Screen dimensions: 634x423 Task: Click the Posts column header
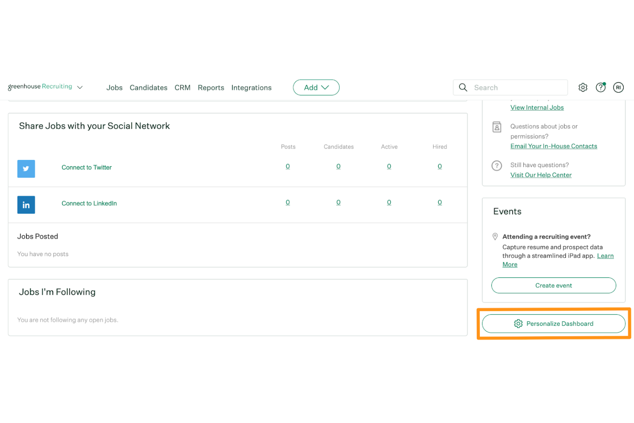pos(288,147)
